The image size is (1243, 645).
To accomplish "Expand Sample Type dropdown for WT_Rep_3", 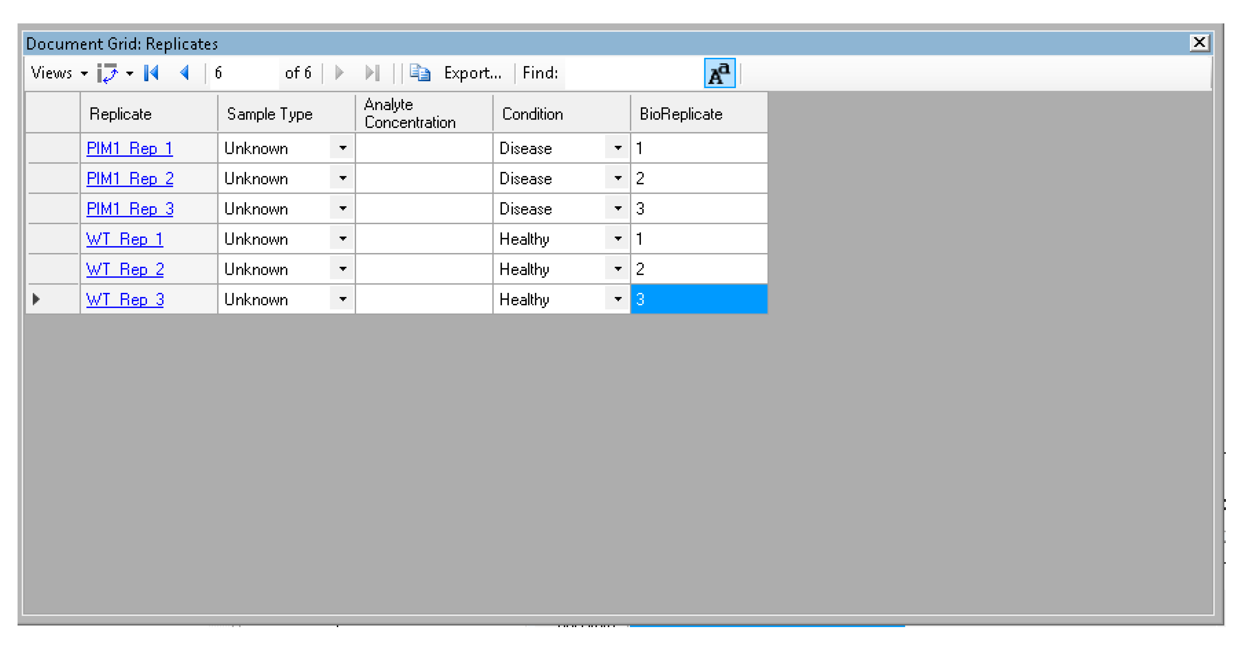I will pyautogui.click(x=342, y=299).
